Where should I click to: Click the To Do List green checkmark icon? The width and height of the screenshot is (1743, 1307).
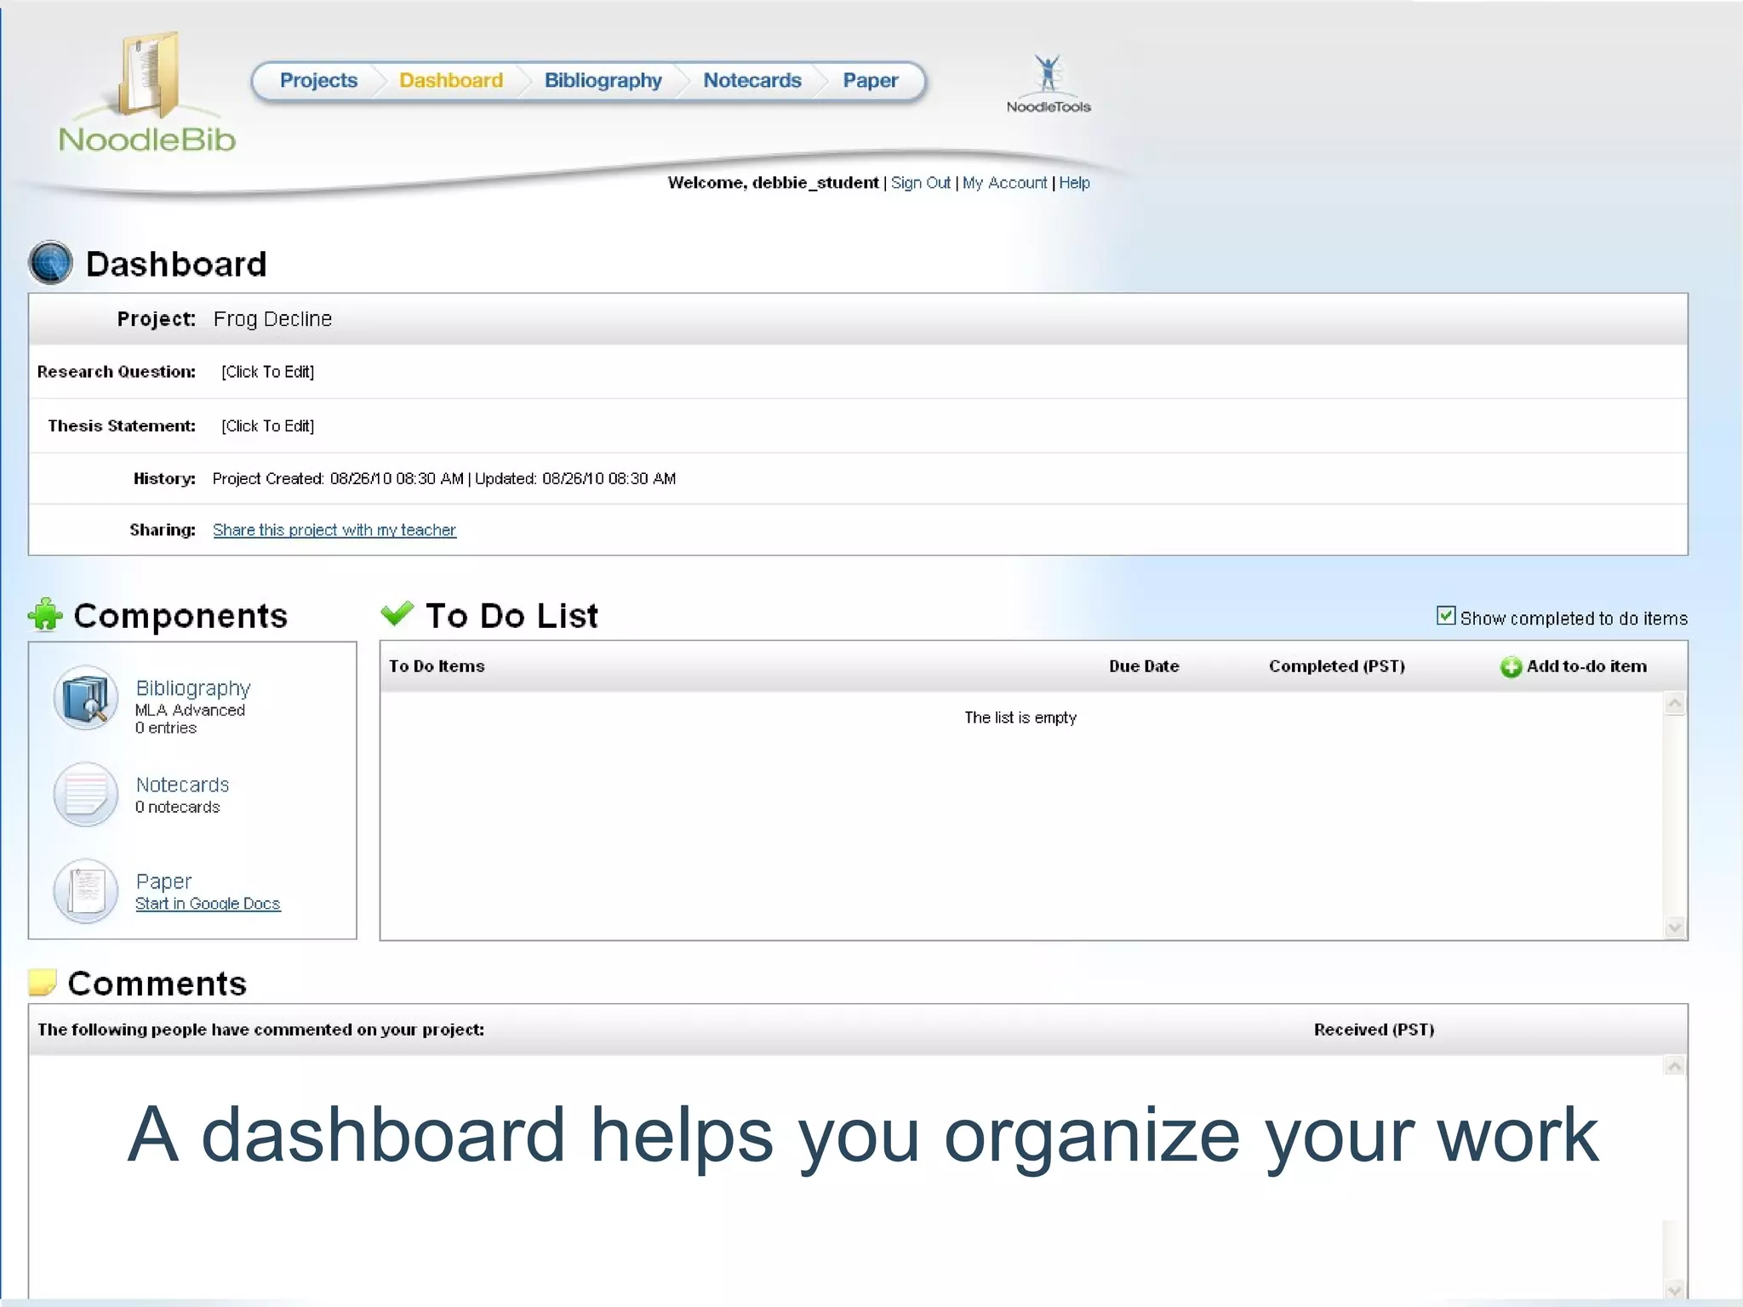(x=397, y=613)
